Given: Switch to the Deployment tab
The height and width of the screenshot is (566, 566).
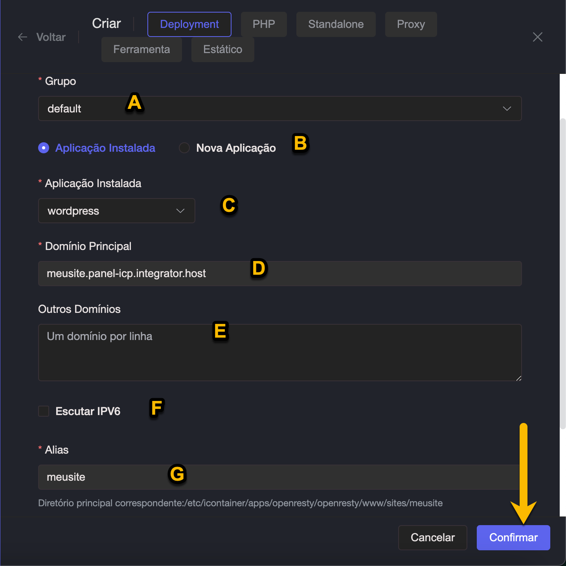Looking at the screenshot, I should coord(189,24).
